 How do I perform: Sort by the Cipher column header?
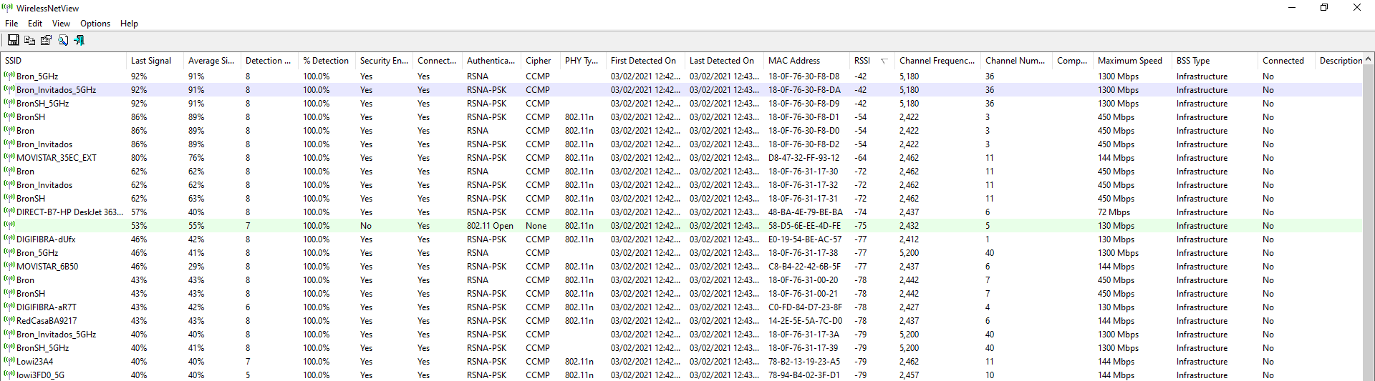[x=541, y=61]
